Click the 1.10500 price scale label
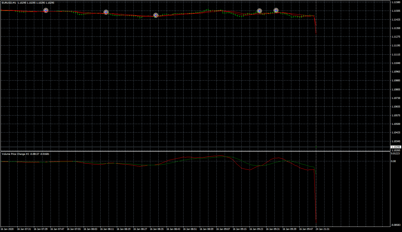Image resolution: width=402 pixels, height=232 pixels. click(396, 124)
